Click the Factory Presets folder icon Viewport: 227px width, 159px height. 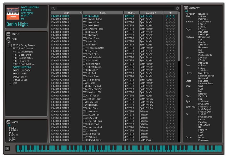pyautogui.click(x=10, y=46)
